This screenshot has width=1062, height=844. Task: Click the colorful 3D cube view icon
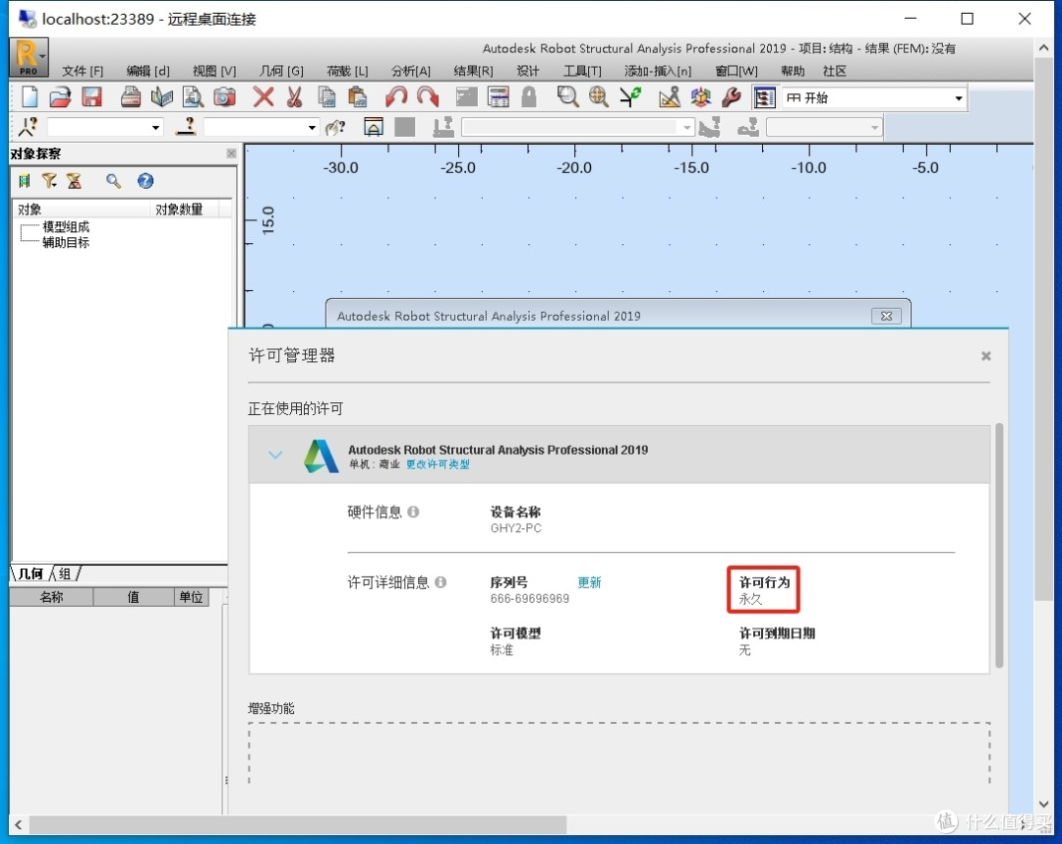[700, 97]
